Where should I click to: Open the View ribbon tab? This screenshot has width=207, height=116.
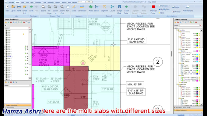(x=32, y=2)
